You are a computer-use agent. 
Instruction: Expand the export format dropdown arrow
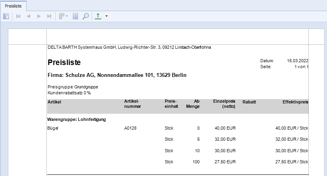[x=106, y=16]
